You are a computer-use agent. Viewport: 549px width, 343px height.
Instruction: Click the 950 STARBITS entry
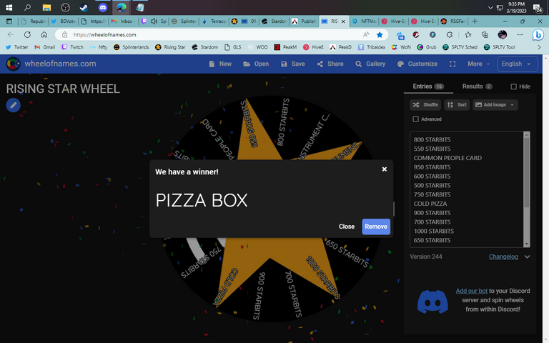tap(432, 167)
